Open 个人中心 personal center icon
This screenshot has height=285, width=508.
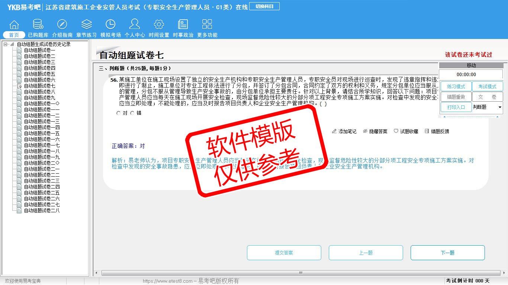click(x=135, y=25)
